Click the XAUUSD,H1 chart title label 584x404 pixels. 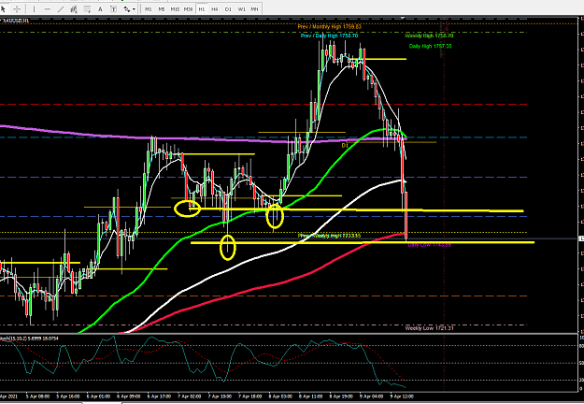(x=15, y=21)
